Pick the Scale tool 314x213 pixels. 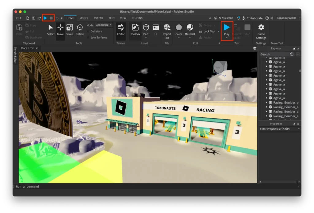pyautogui.click(x=70, y=30)
